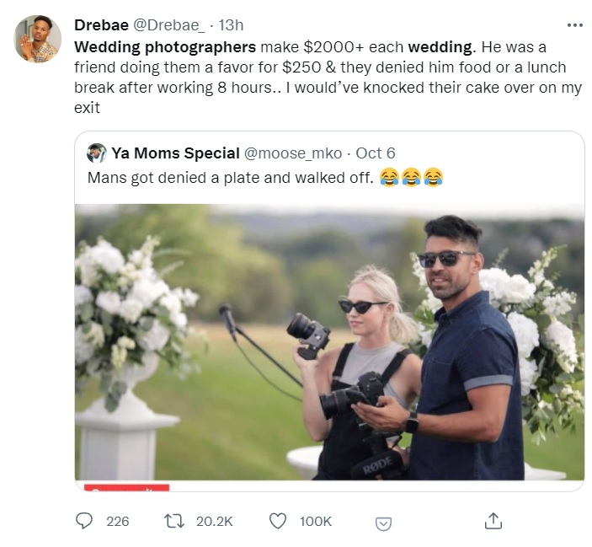
Task: Click the share upload arrow icon
Action: 493,522
